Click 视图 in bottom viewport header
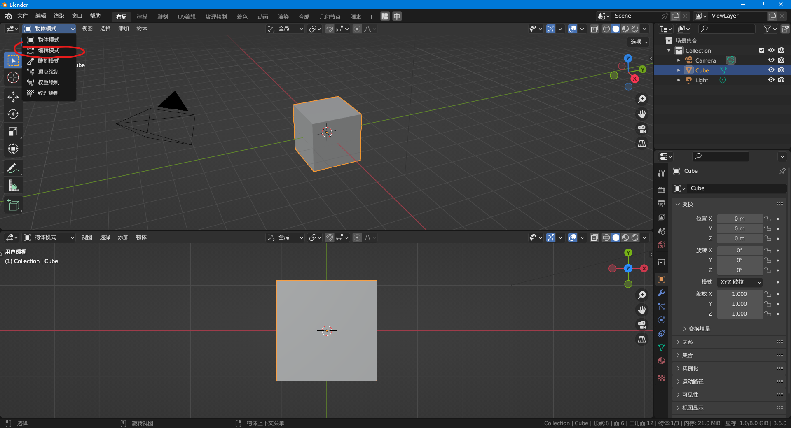The image size is (791, 428). [x=87, y=237]
